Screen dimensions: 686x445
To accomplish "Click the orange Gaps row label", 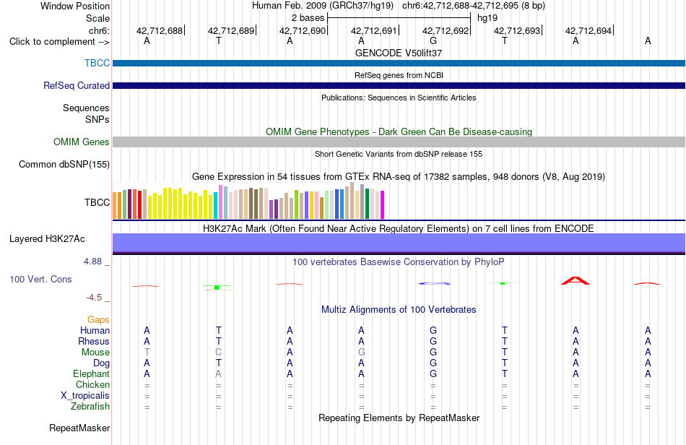I will tap(98, 320).
